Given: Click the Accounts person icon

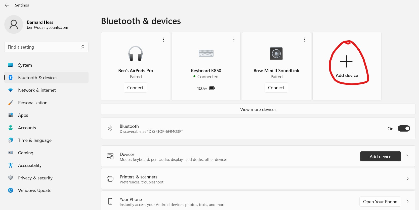Looking at the screenshot, I should click(11, 128).
